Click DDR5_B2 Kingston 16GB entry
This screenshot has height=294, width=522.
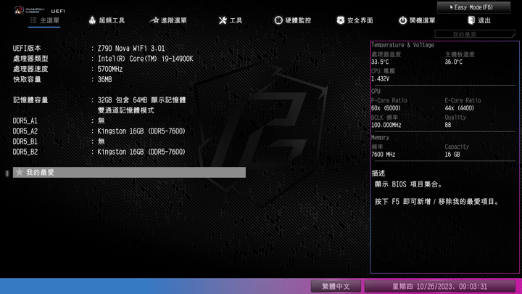[x=141, y=152]
